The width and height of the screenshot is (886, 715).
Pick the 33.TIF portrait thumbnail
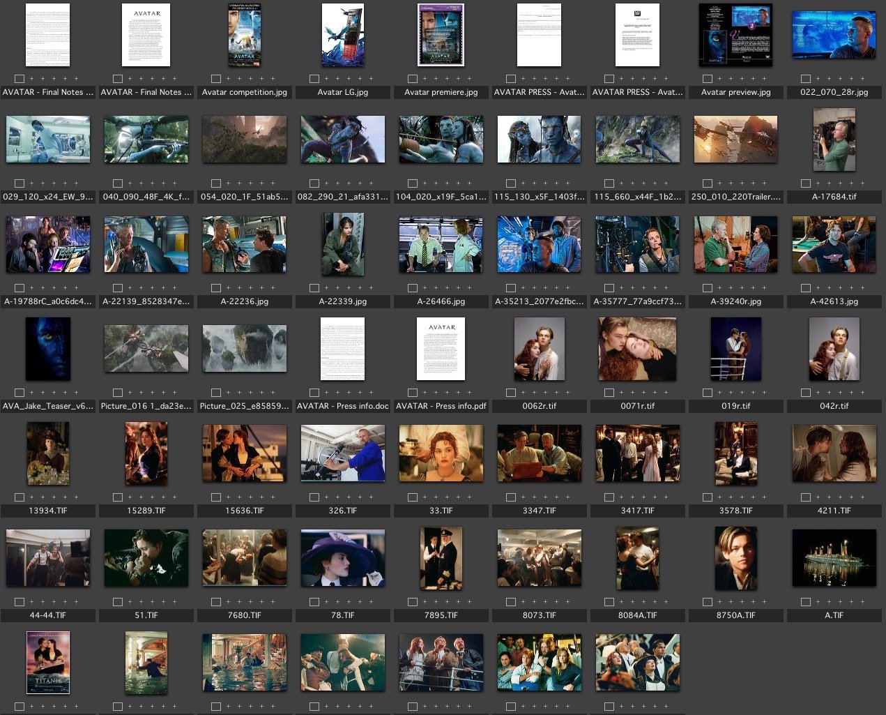[x=441, y=453]
